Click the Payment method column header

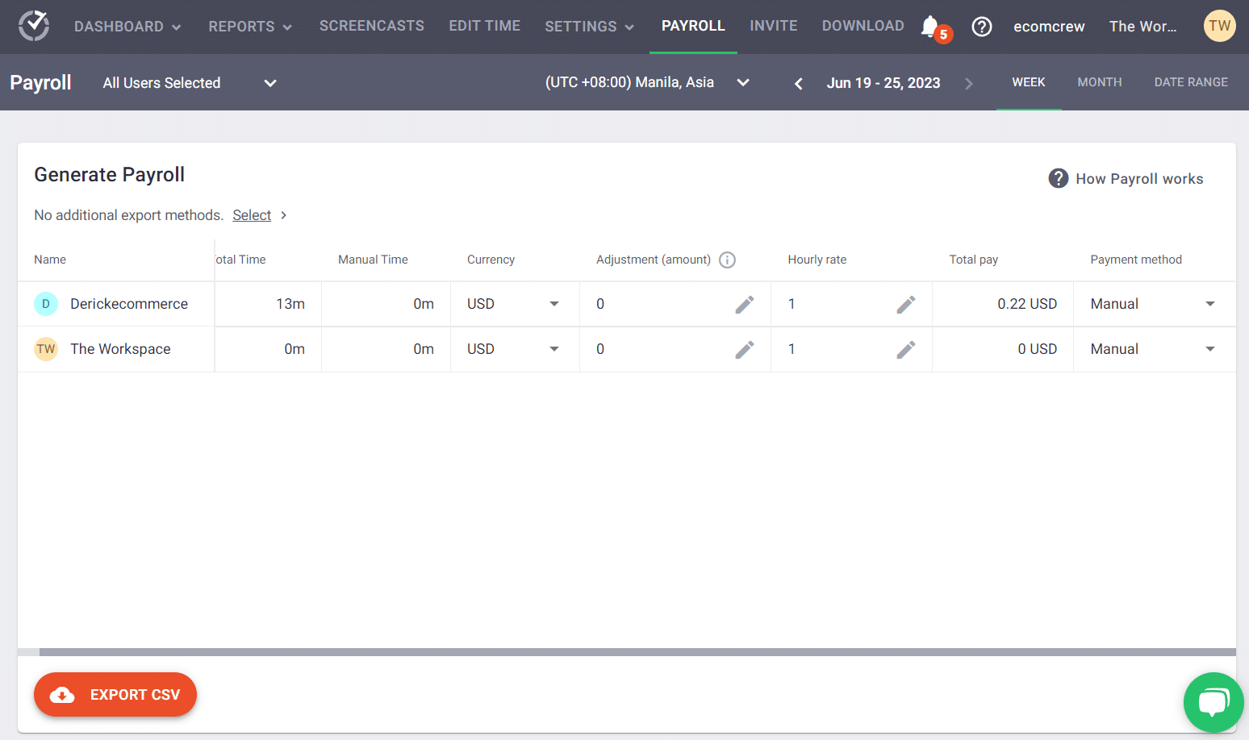coord(1135,260)
